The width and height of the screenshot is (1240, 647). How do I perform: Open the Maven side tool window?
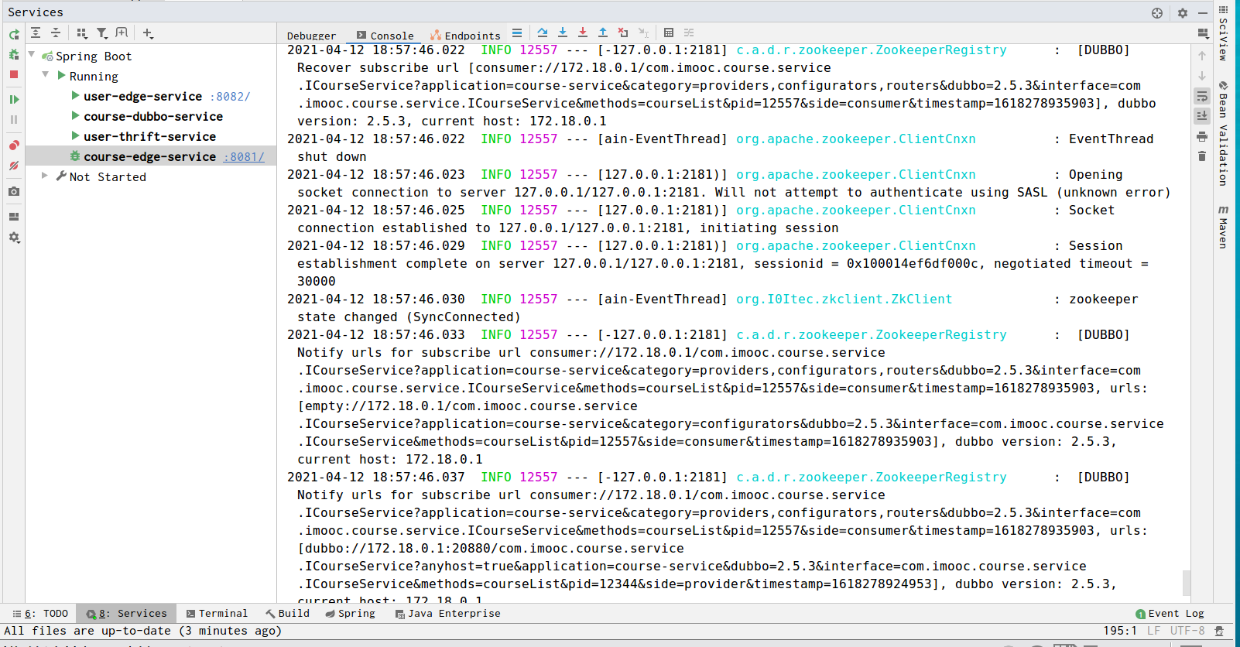point(1223,227)
